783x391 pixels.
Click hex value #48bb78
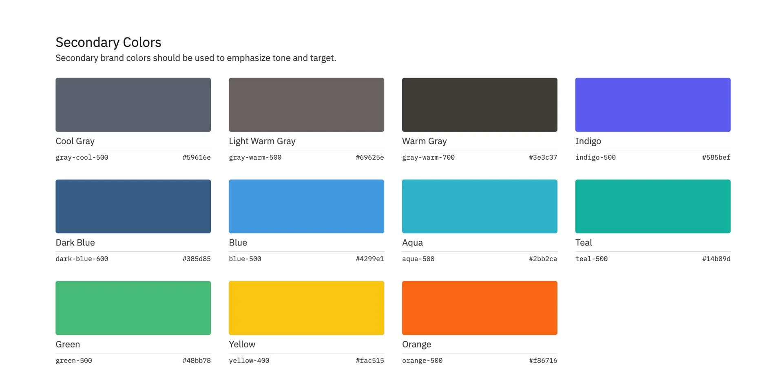pyautogui.click(x=197, y=360)
